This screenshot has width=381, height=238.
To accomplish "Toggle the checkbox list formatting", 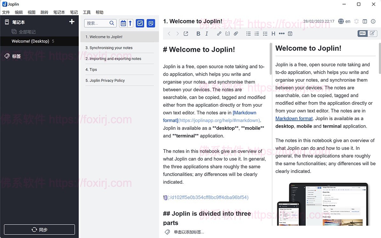I will 265,33.
